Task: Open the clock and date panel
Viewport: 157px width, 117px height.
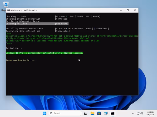Action: 150,113
